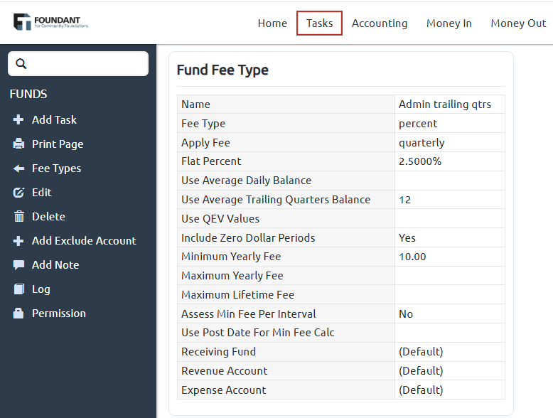Select the '10.00' minimum yearly fee value
Viewport: 553px width, 418px height.
(412, 257)
